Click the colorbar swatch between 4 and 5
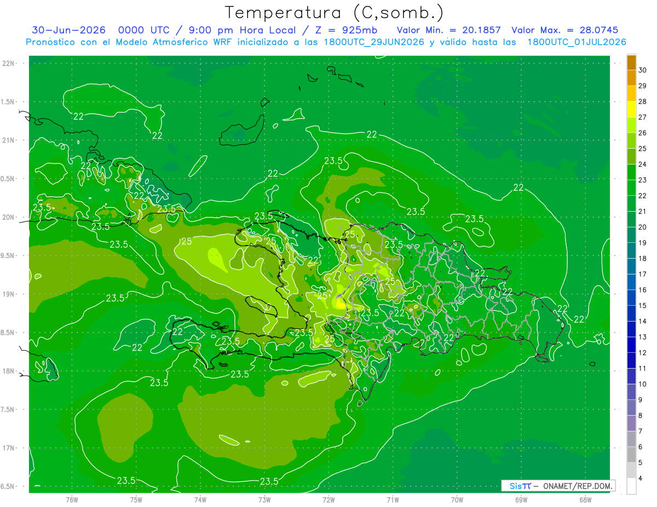The image size is (657, 507). 631,470
